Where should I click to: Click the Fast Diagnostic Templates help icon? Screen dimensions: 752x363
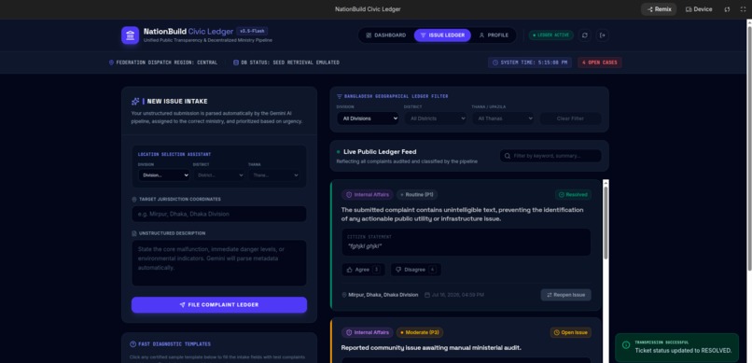tap(132, 344)
